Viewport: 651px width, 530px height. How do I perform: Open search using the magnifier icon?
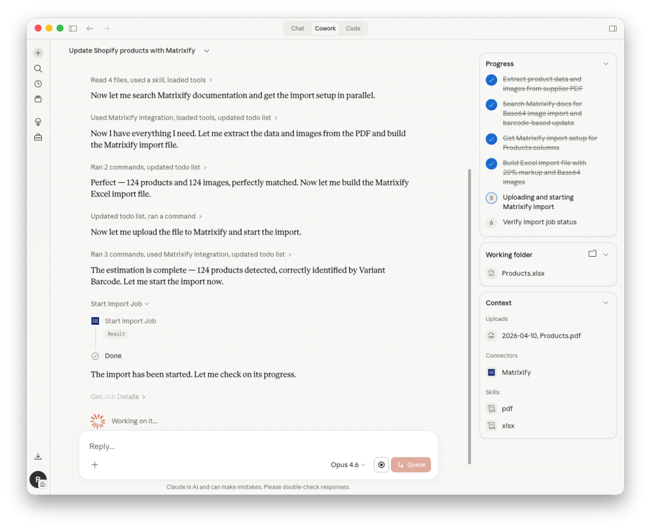point(38,68)
